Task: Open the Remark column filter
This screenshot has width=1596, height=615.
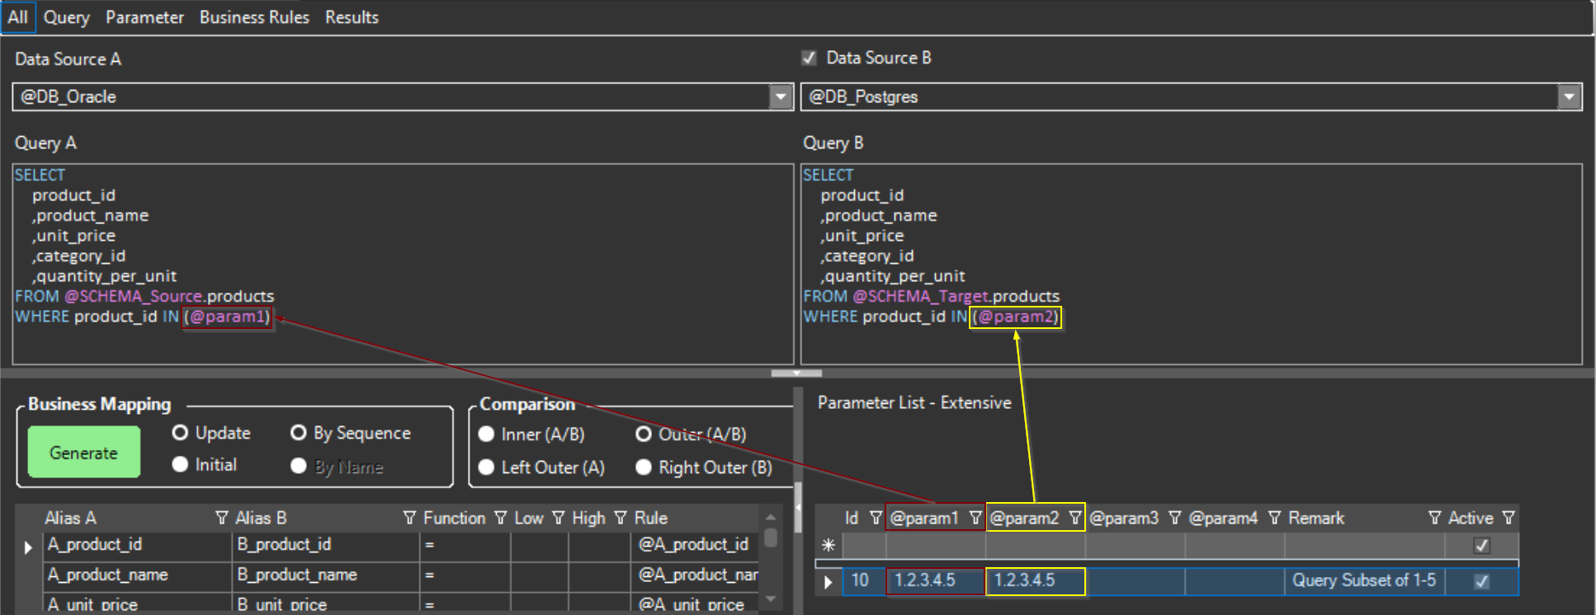Action: tap(1435, 518)
